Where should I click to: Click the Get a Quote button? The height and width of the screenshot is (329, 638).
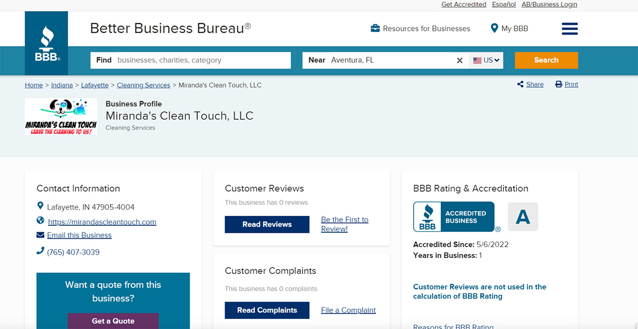click(113, 321)
